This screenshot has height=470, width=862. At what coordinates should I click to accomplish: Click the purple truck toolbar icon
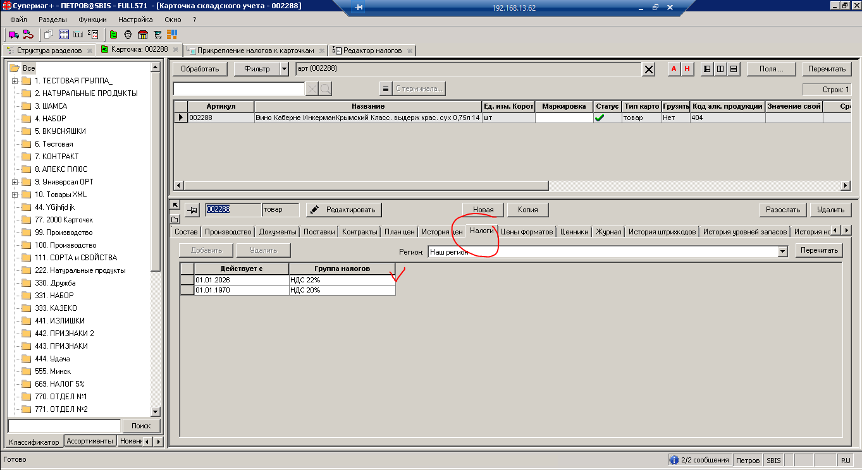coord(13,35)
